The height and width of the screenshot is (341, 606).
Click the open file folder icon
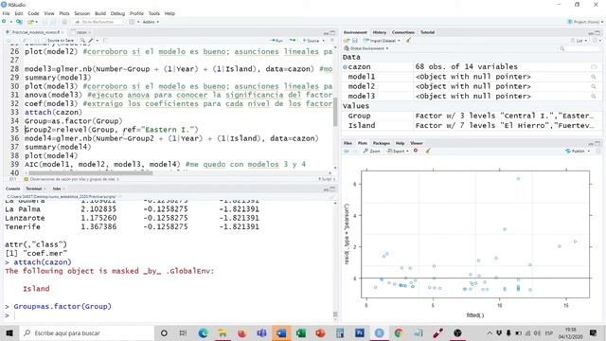coord(31,22)
